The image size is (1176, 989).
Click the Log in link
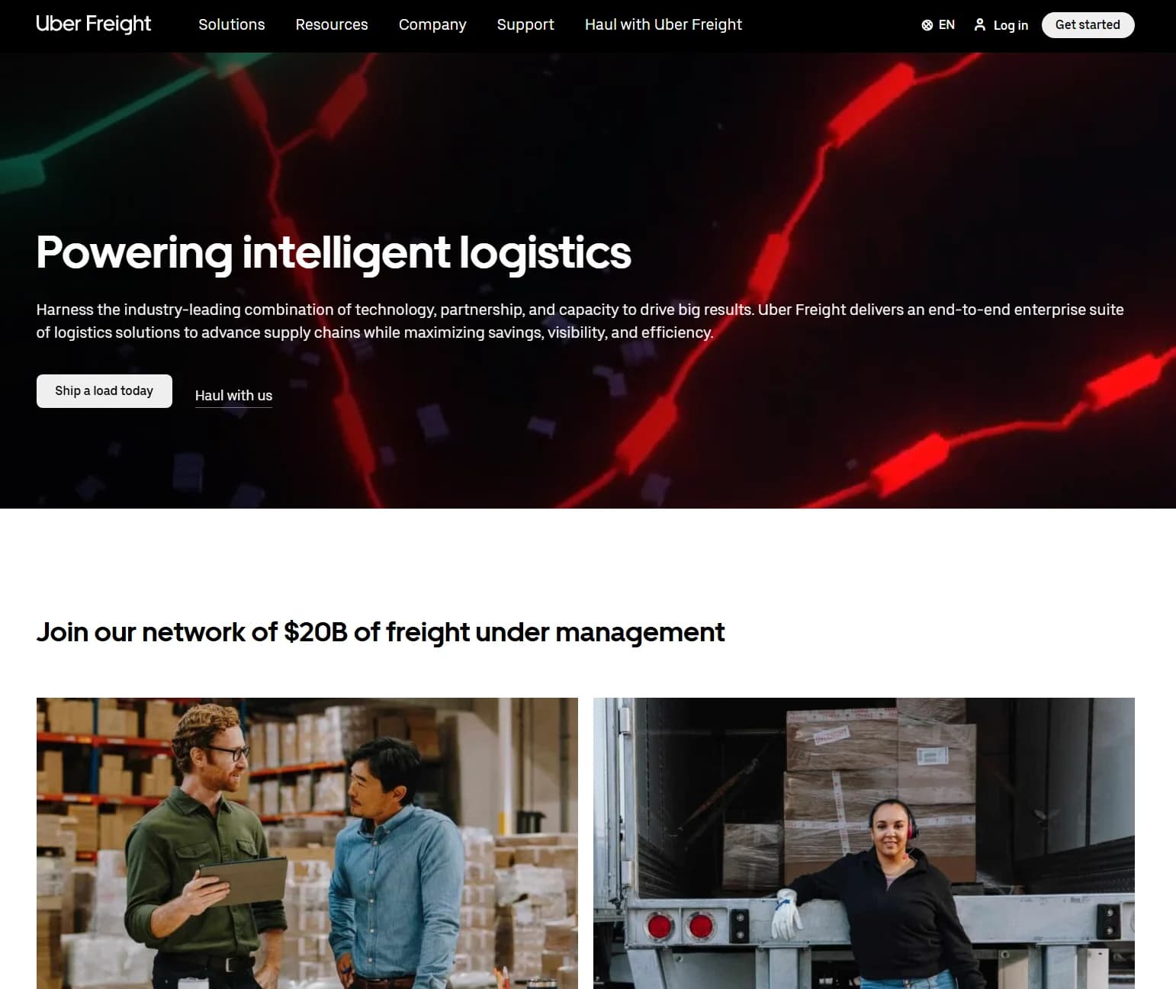[x=1011, y=25]
